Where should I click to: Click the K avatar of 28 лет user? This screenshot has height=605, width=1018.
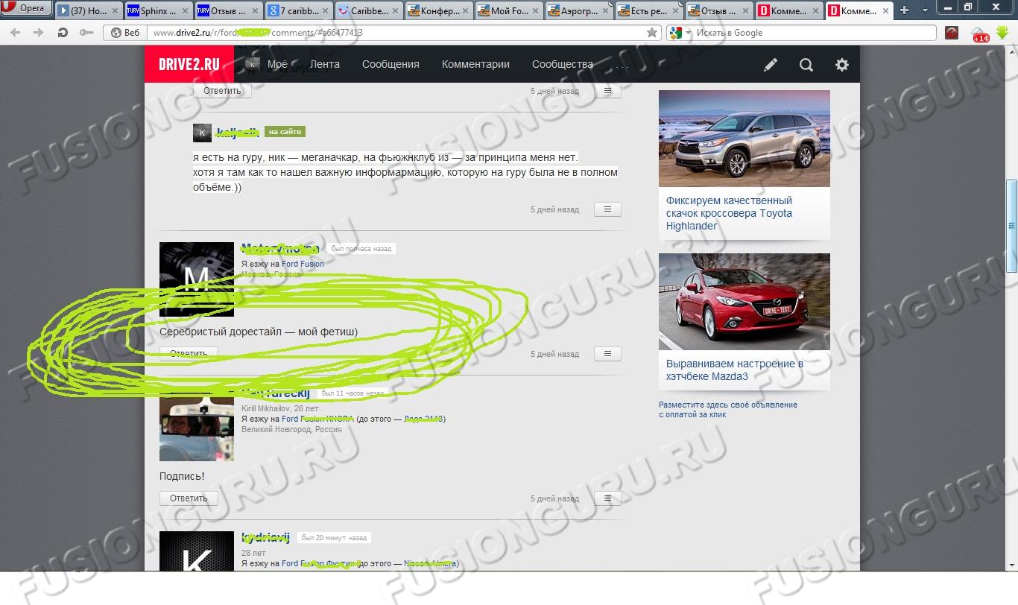tap(197, 551)
